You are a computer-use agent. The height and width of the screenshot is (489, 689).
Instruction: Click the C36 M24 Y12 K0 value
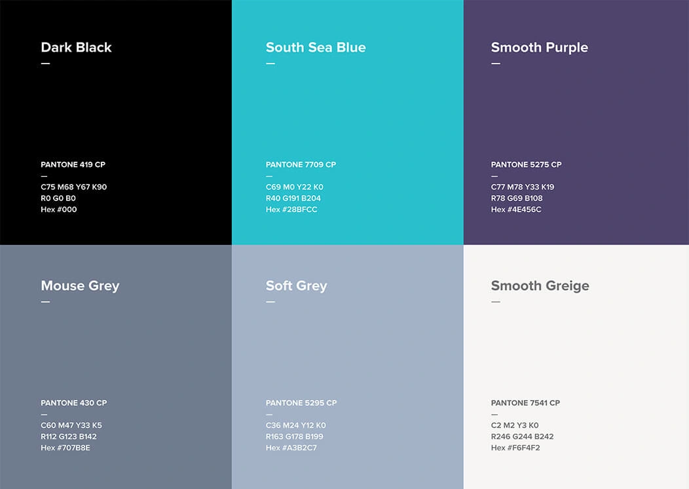[x=296, y=426]
